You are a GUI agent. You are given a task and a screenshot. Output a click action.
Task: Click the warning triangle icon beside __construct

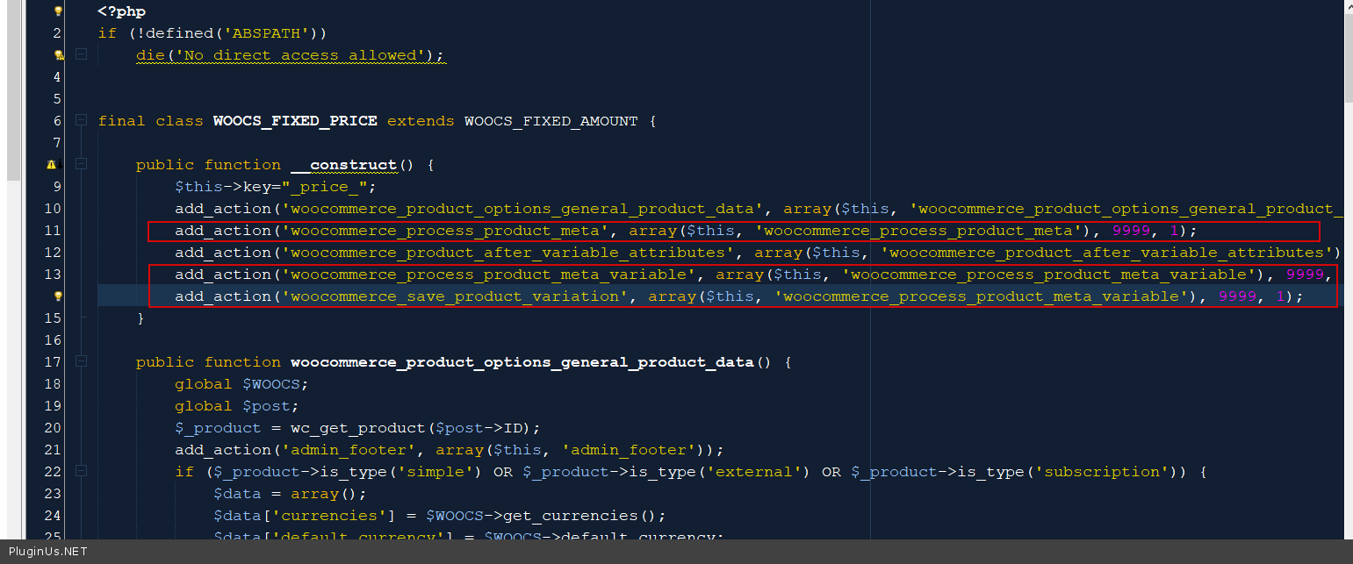(52, 165)
